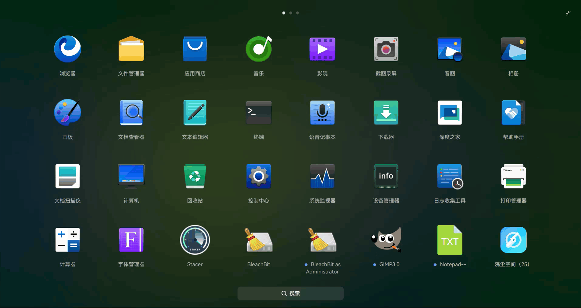Open 计算机 computer icon

tap(131, 176)
